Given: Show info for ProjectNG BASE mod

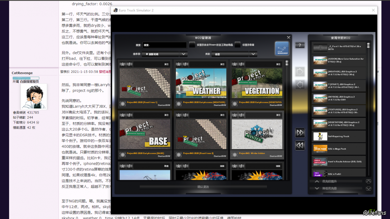Looking at the screenshot, I should [x=129, y=115].
